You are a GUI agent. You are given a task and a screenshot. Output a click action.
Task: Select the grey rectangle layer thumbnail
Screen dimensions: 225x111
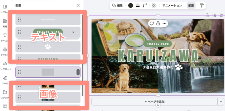tap(48, 72)
